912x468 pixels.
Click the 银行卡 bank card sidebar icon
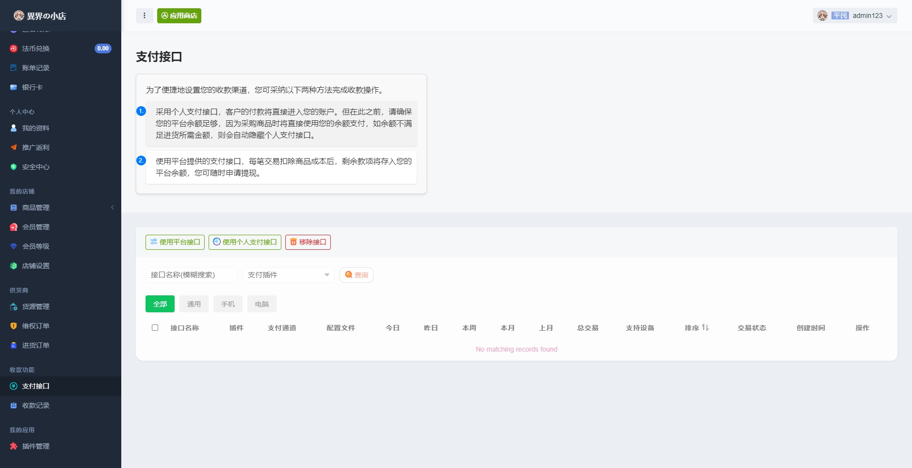pyautogui.click(x=14, y=87)
